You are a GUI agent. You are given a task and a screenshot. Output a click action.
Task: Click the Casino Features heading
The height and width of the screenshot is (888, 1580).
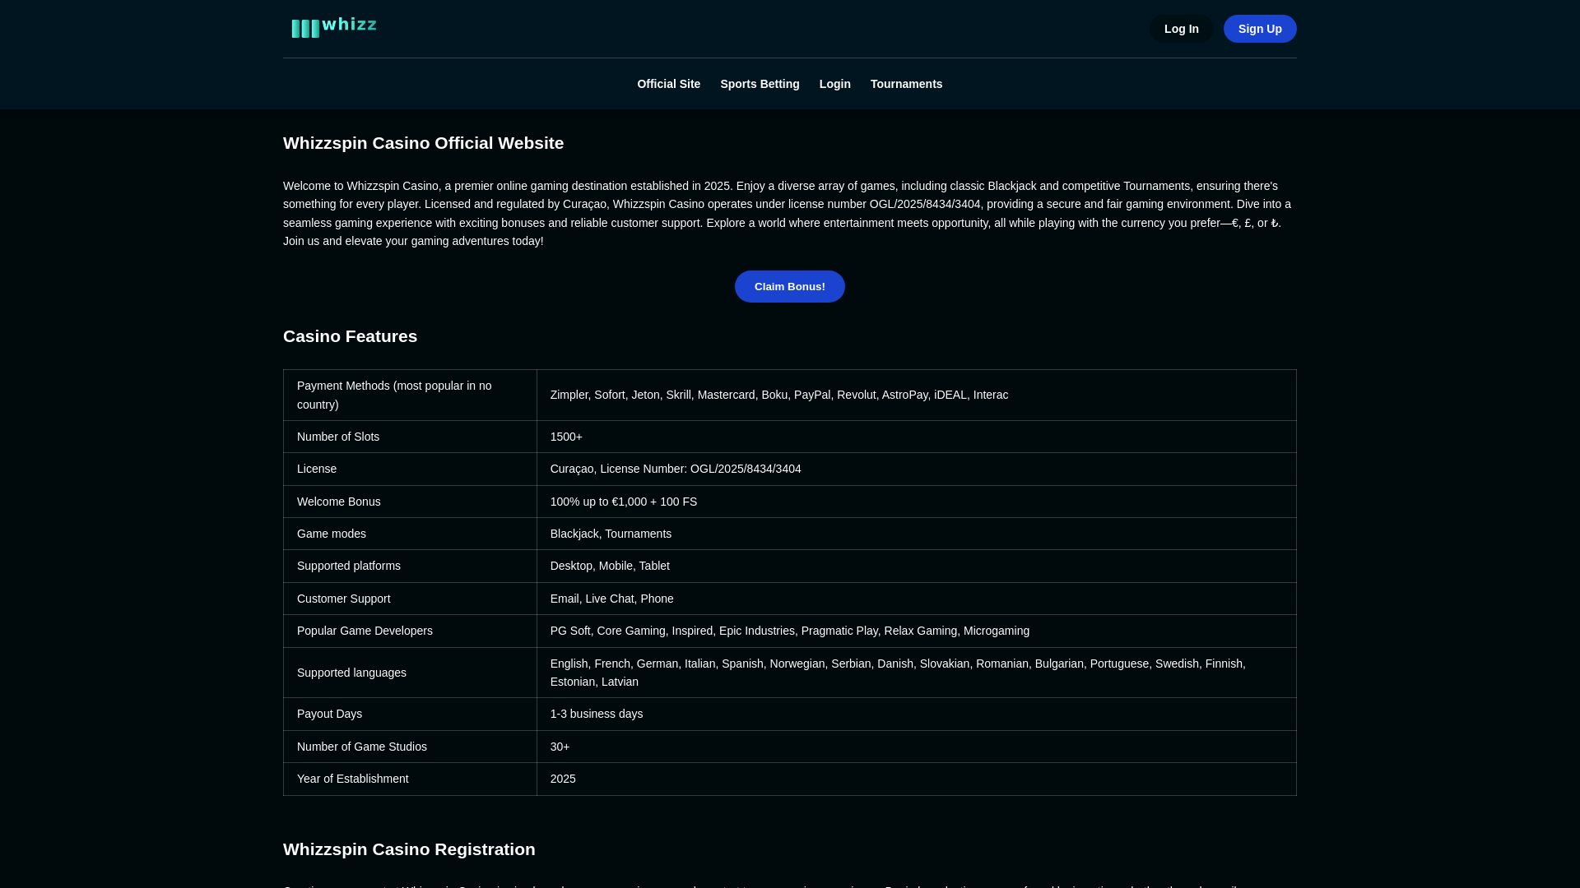[x=350, y=336]
